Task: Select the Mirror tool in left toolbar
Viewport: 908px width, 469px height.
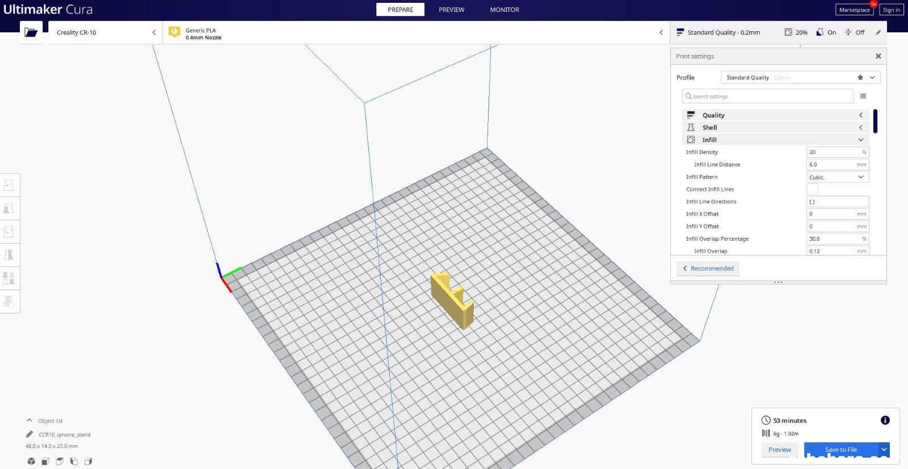Action: [9, 255]
